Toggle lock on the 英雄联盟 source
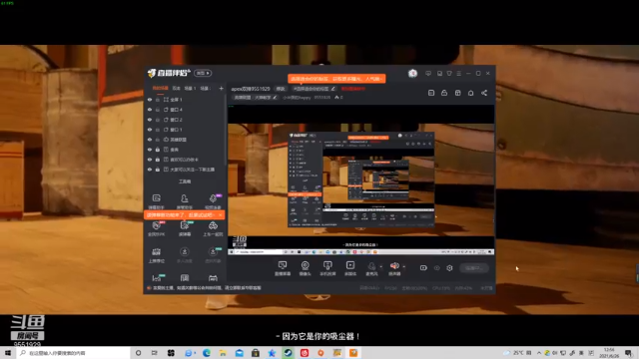Image resolution: width=639 pixels, height=359 pixels. 158,140
